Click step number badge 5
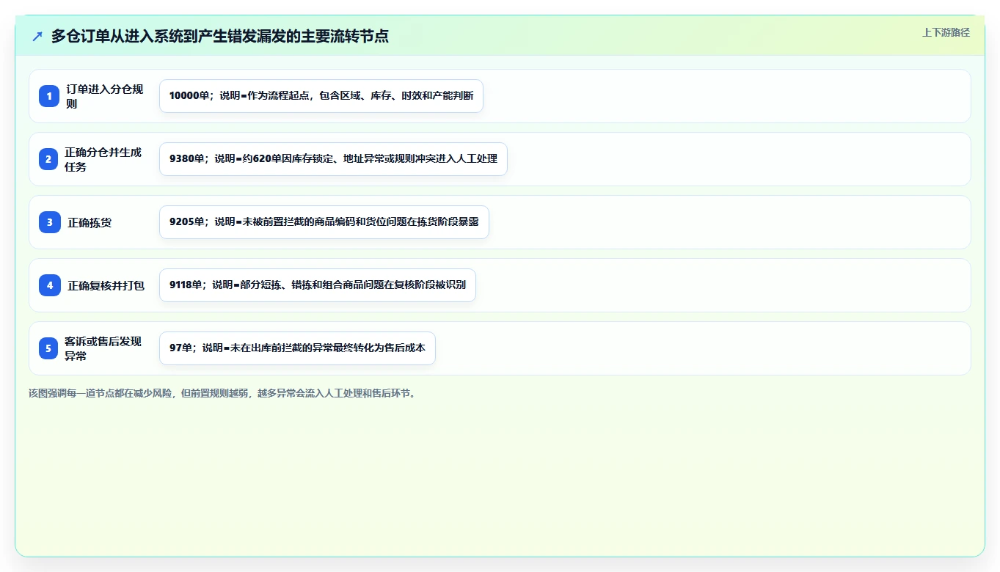The height and width of the screenshot is (572, 1000). 49,348
